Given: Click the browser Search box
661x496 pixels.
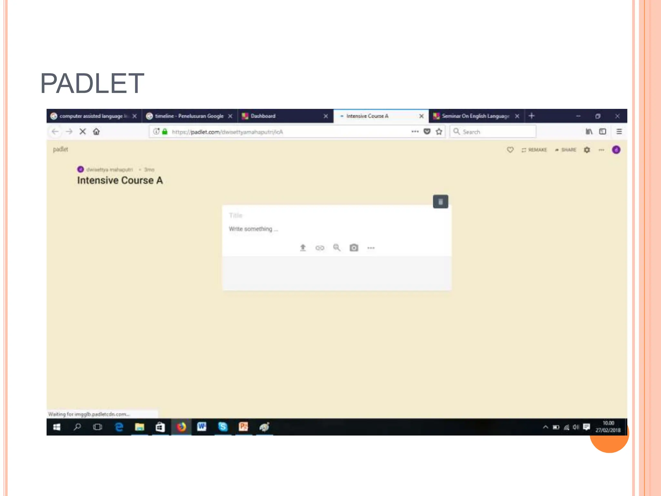Looking at the screenshot, I should pyautogui.click(x=493, y=131).
